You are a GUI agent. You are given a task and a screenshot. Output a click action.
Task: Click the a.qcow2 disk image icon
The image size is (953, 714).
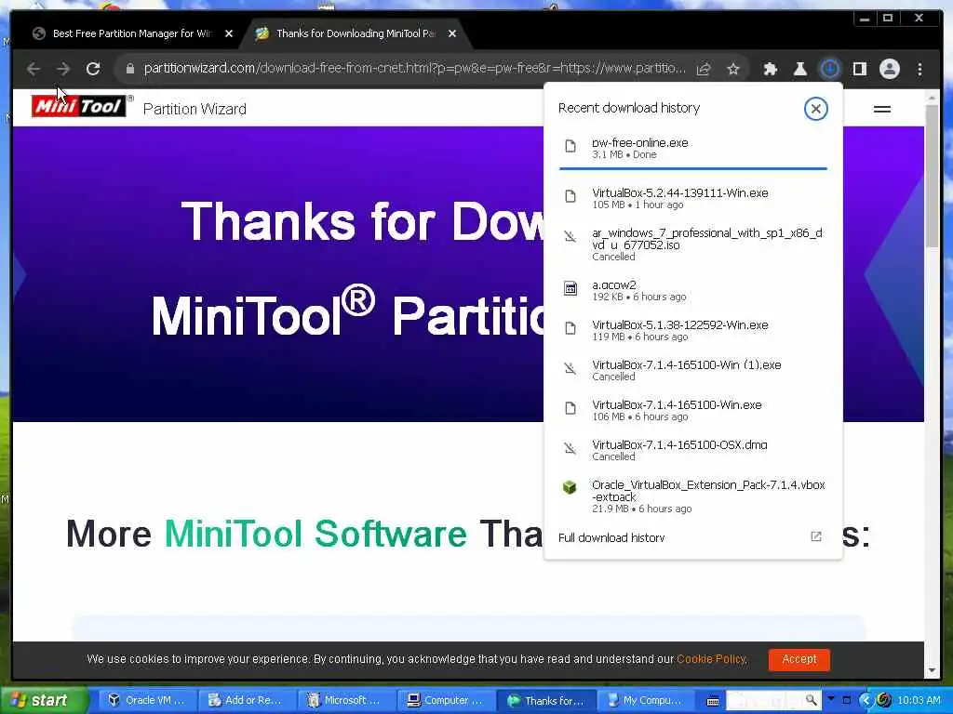[x=570, y=288]
